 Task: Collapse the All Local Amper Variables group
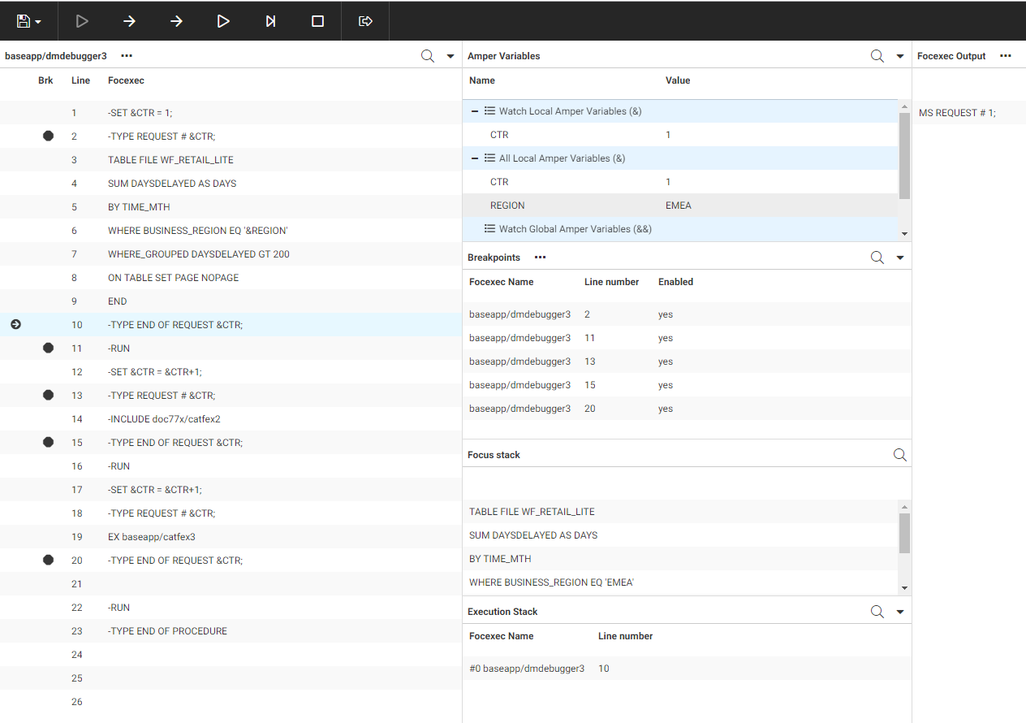[475, 158]
